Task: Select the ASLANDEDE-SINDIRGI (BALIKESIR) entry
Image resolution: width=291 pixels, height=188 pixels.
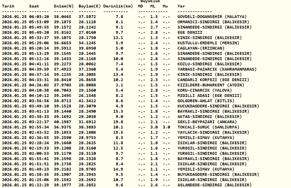Action: (214, 185)
